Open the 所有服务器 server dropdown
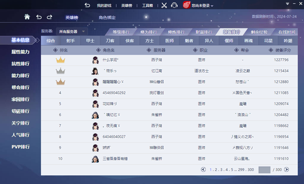 click(x=72, y=32)
